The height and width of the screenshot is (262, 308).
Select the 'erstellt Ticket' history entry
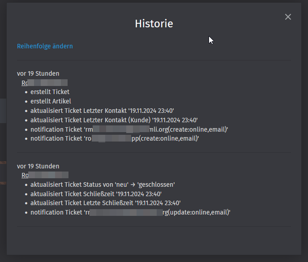(x=50, y=92)
